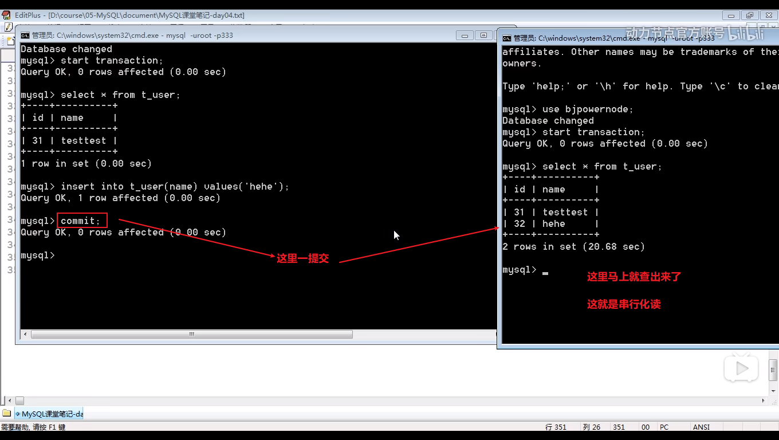Click '| 32 | hehe' row in right cmd
The height and width of the screenshot is (440, 779).
[x=550, y=224]
